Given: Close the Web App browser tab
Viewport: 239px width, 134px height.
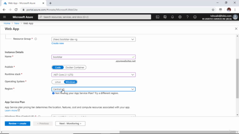Looking at the screenshot, I should (x=43, y=3).
